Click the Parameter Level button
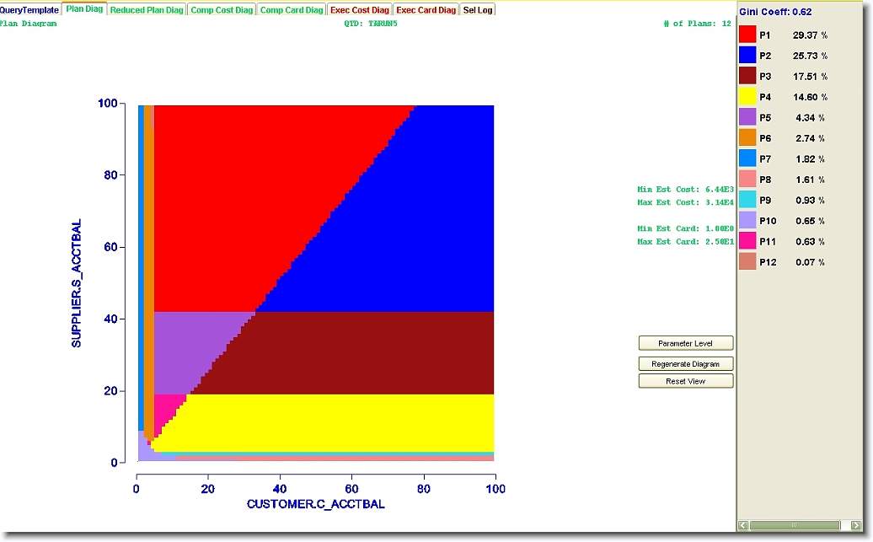873x542 pixels. [x=685, y=343]
